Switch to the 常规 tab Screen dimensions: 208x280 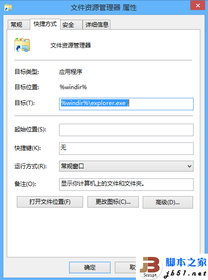pos(16,24)
